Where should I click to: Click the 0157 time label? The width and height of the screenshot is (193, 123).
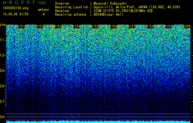(x=132, y=26)
